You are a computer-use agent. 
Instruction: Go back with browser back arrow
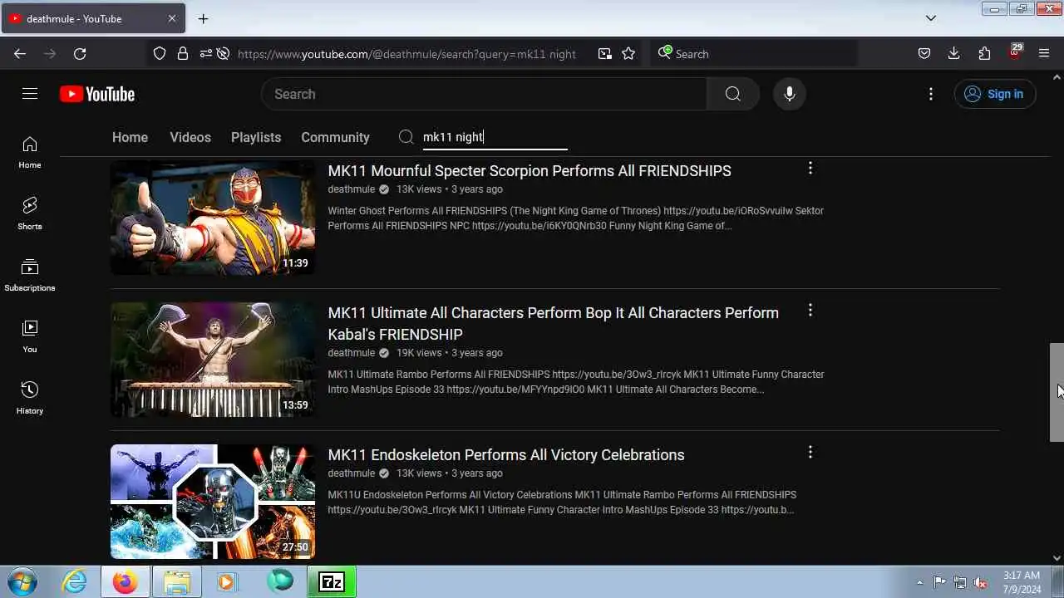click(x=20, y=53)
